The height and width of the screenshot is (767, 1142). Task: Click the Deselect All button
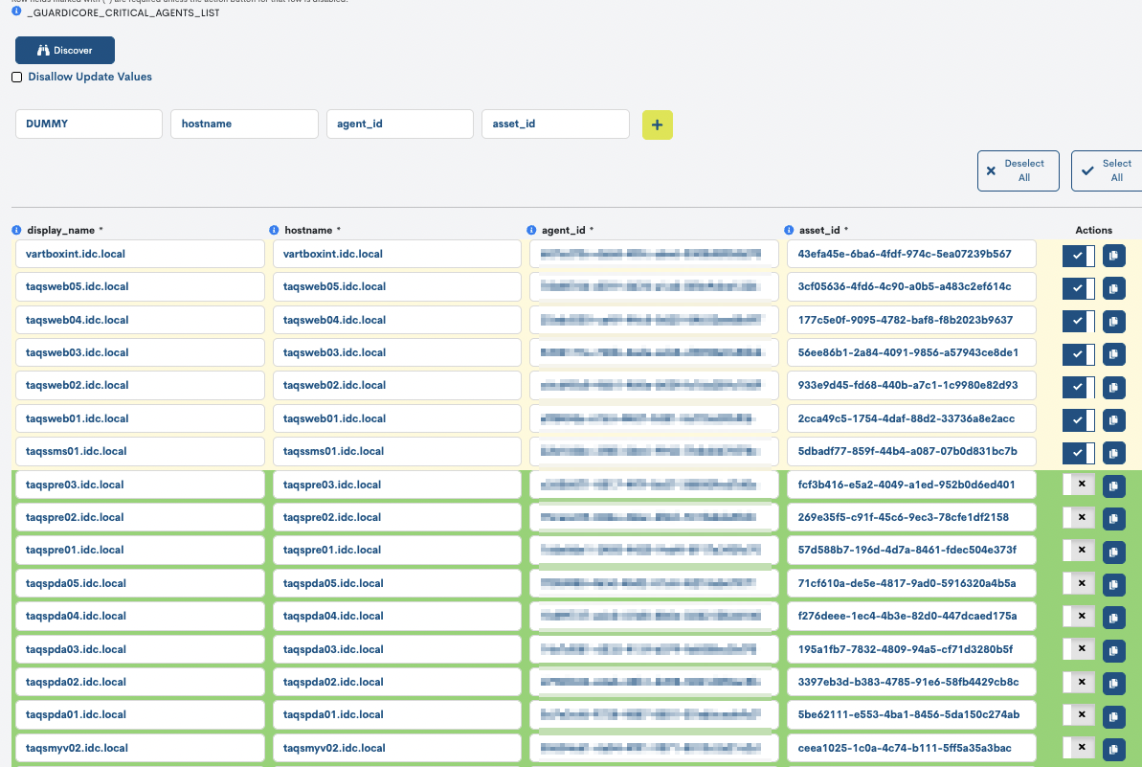pyautogui.click(x=1018, y=170)
